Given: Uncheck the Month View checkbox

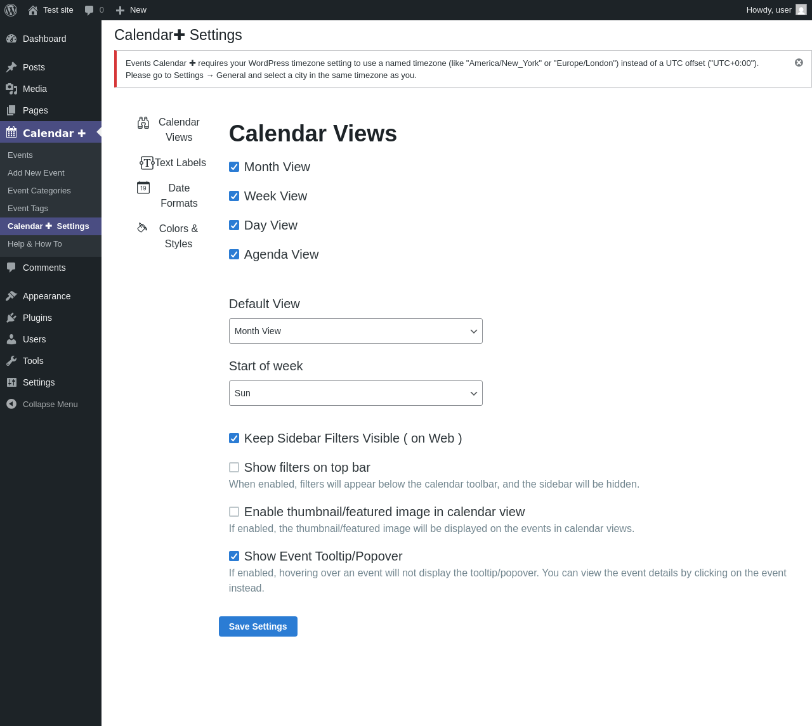Looking at the screenshot, I should pos(234,167).
